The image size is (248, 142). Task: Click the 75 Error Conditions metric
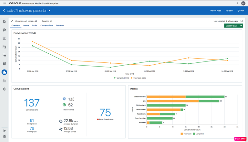pos(105,114)
